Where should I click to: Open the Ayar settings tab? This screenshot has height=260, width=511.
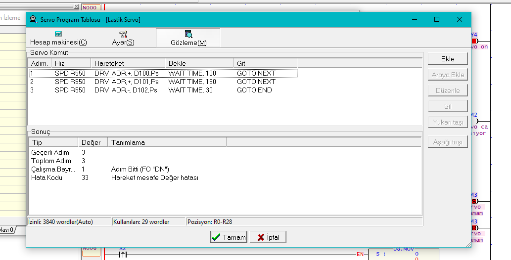pos(123,38)
